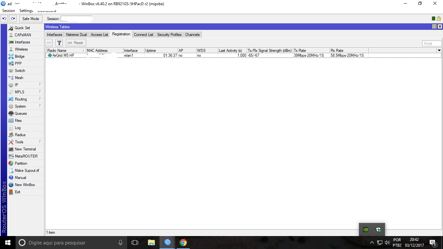Screen dimensions: 443x249
Task: Open the Mesh sidebar icon
Action: point(11,78)
